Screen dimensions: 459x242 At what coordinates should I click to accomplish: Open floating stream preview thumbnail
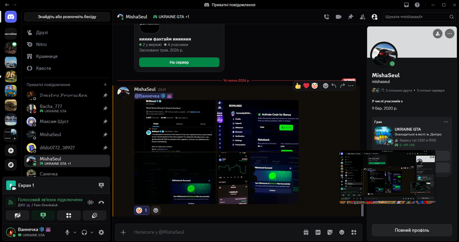[x=388, y=177]
